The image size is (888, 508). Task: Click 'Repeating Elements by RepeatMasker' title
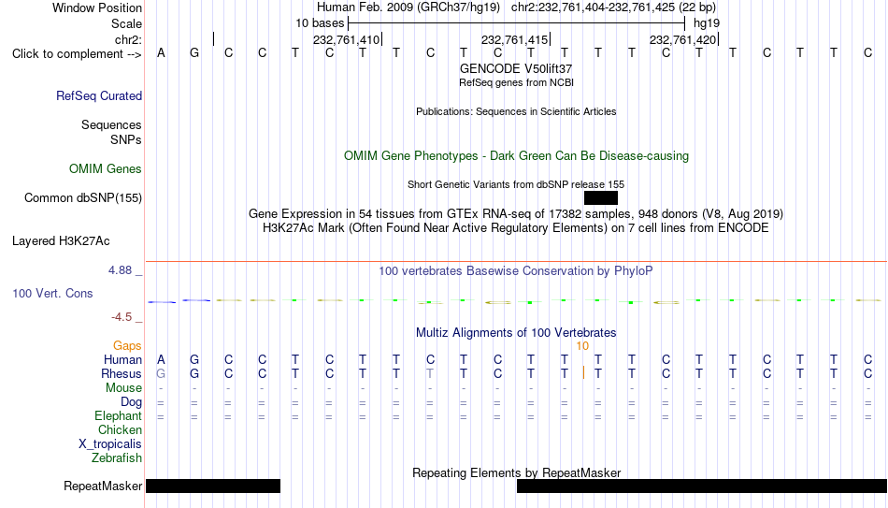pyautogui.click(x=516, y=472)
